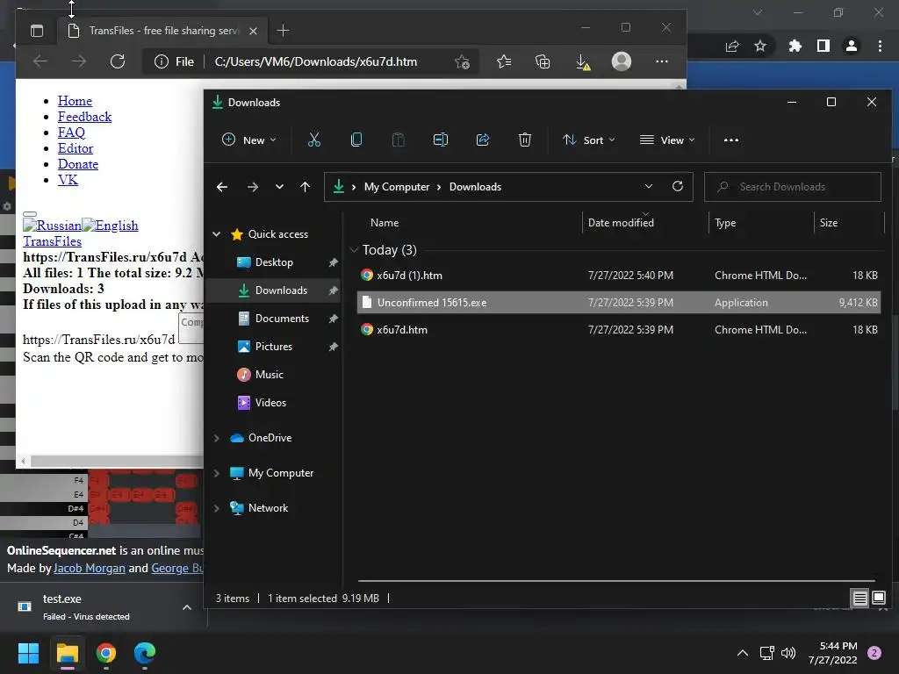
Task: Click the Paste clipboard icon in Explorer toolbar
Action: click(398, 140)
